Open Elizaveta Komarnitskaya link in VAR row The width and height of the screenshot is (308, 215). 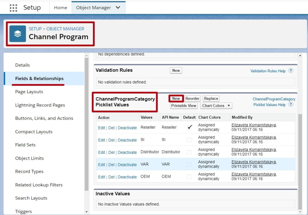[254, 162]
